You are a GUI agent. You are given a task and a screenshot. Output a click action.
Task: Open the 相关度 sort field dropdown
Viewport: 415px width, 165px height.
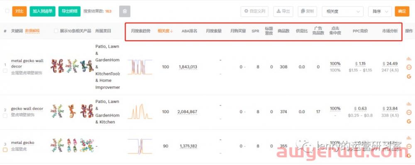[x=342, y=11]
